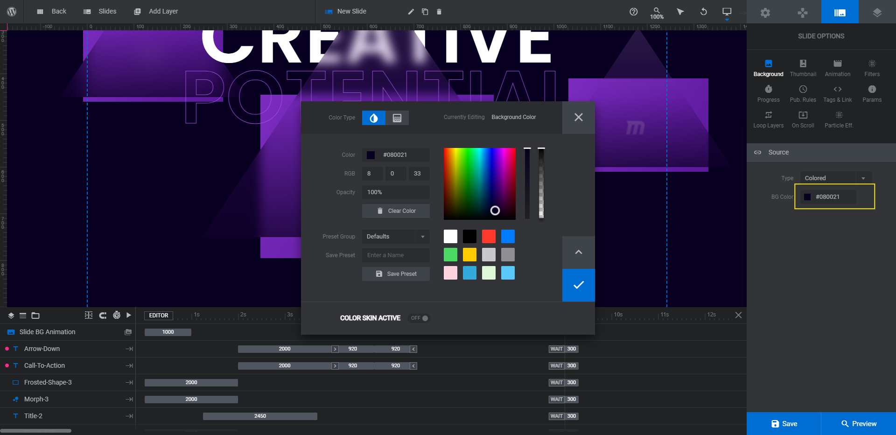Choose the red preset swatch
The width and height of the screenshot is (896, 435).
[489, 237]
